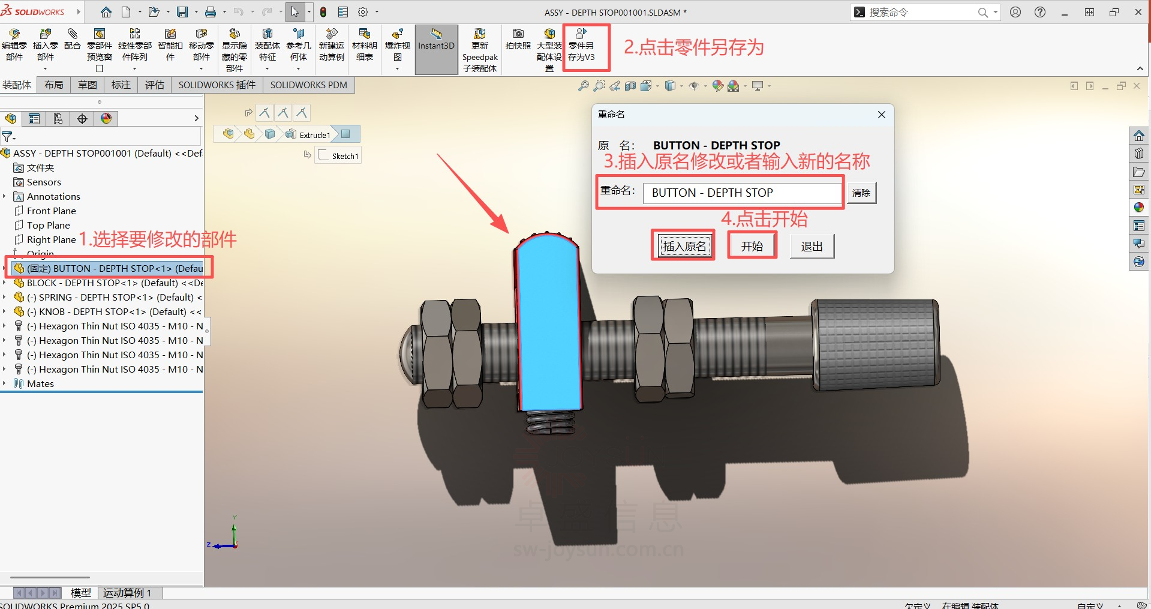Viewport: 1151px width, 609px height.
Task: Click the 退出 button
Action: click(812, 246)
